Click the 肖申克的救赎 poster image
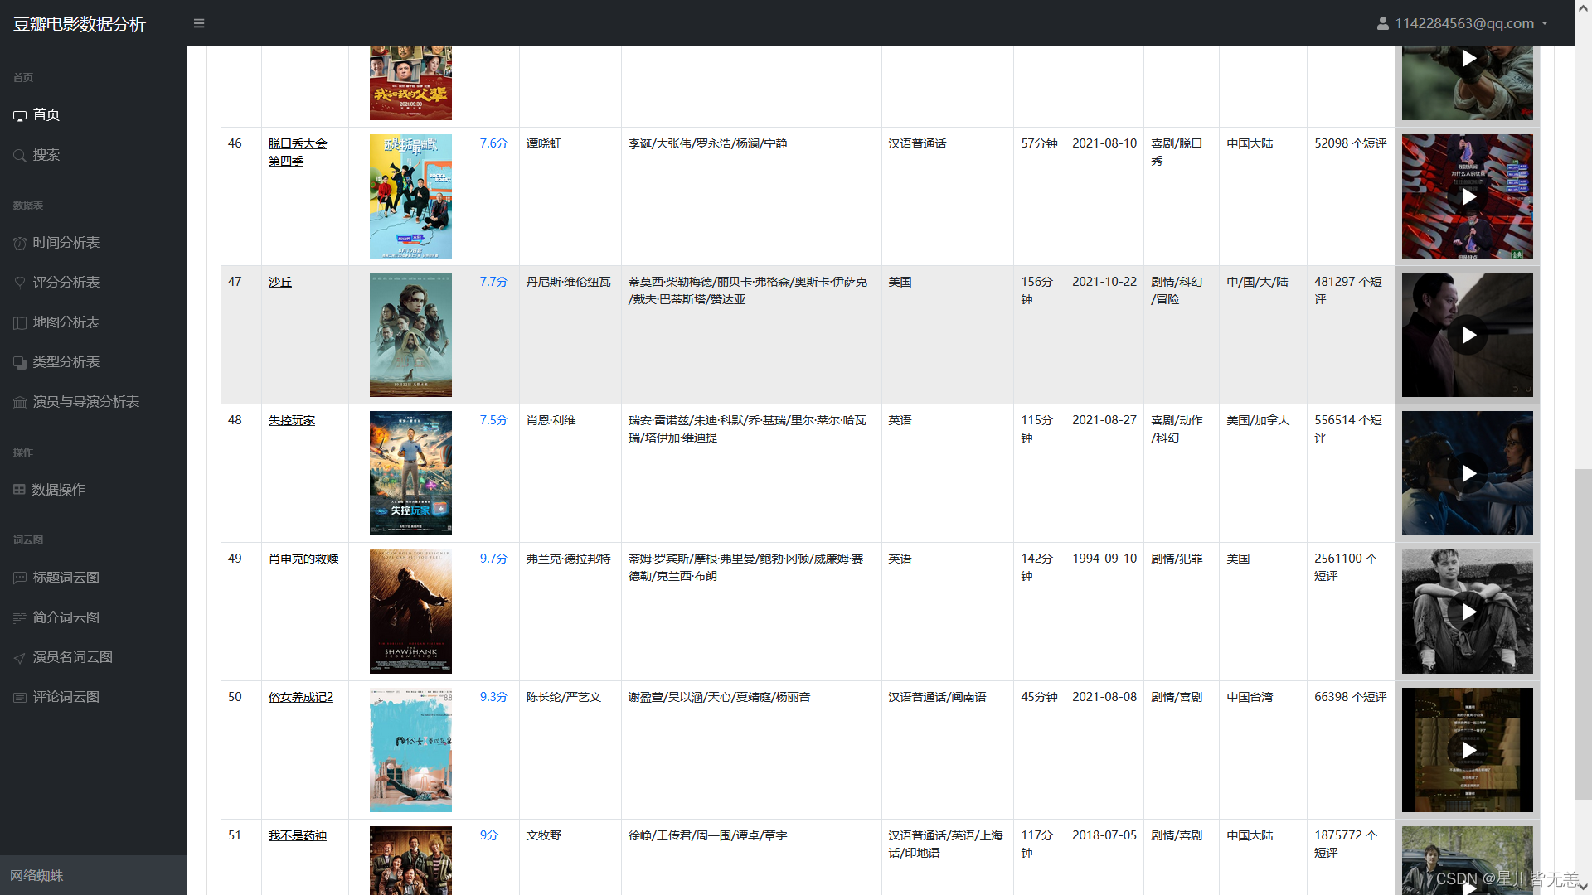 tap(410, 612)
